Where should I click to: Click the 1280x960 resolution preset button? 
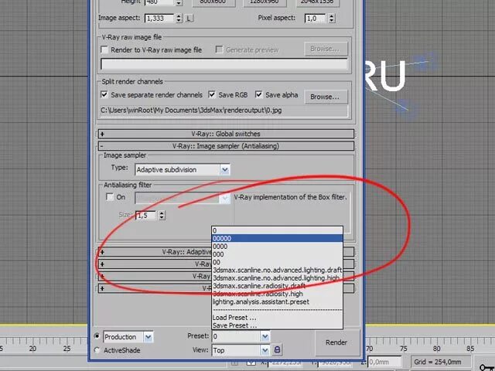pos(265,2)
